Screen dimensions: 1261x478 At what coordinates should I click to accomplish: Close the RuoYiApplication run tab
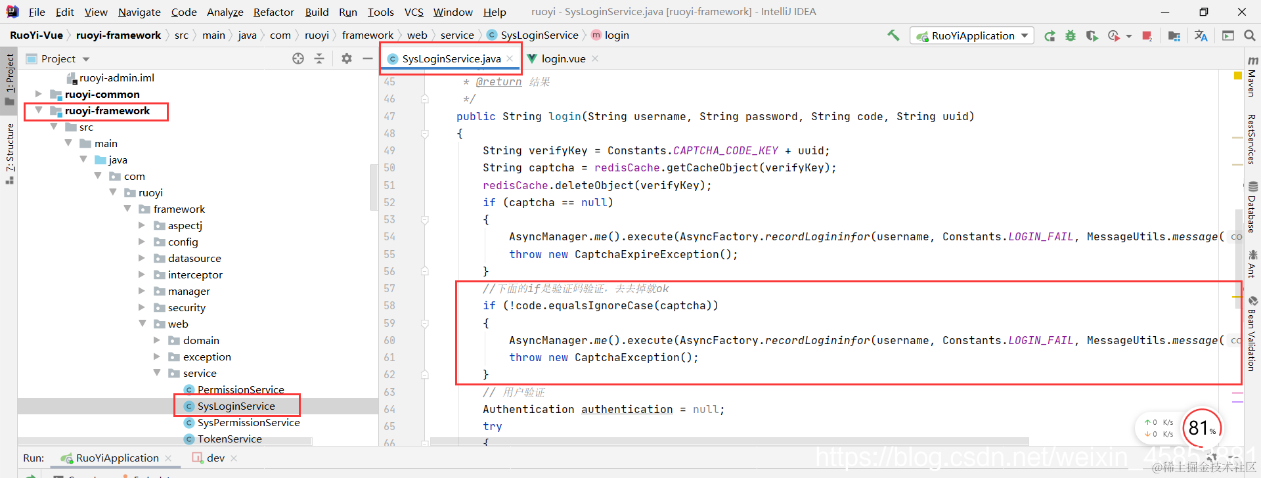pos(168,458)
